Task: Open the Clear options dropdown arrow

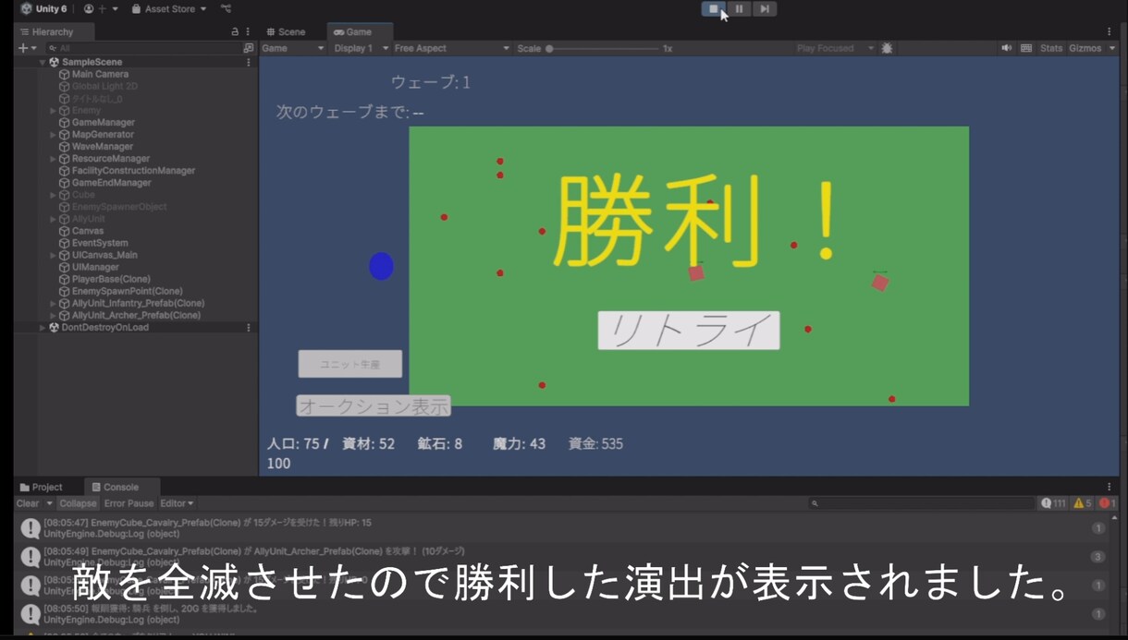Action: point(49,503)
